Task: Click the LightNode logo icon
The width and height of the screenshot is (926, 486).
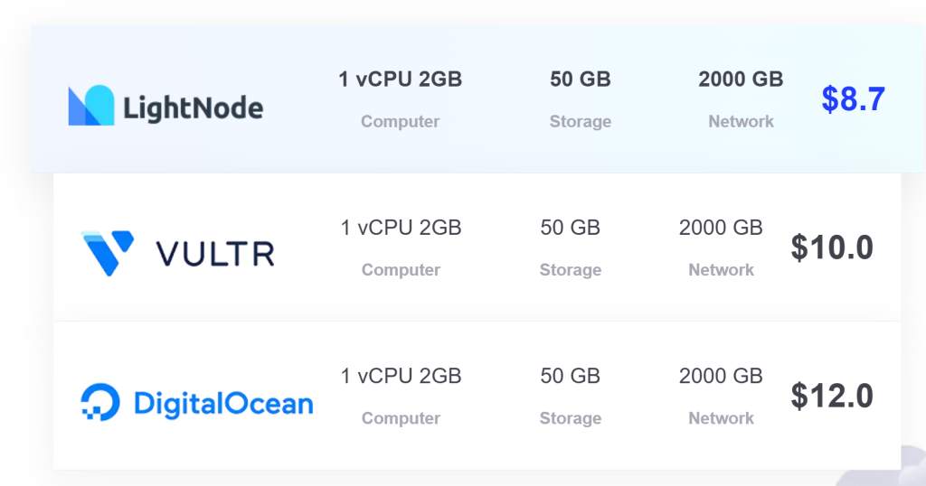Action: (91, 106)
